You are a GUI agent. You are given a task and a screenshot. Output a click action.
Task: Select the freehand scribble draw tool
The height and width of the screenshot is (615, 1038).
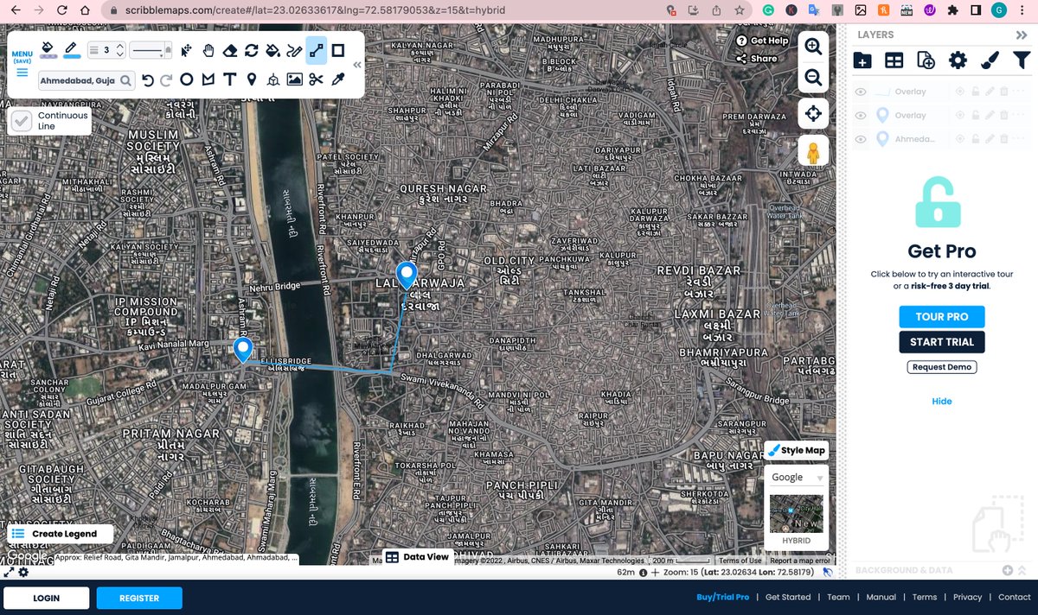tap(295, 50)
